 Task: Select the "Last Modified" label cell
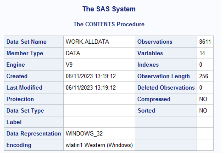[x=24, y=88]
